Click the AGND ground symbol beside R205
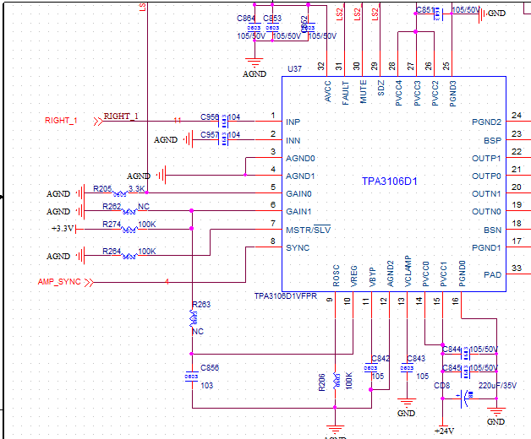The image size is (531, 439). [80, 193]
